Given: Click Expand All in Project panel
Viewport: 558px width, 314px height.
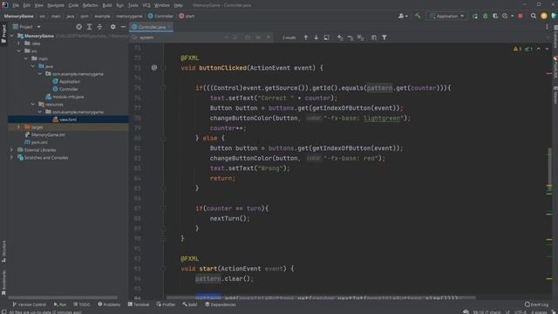Looking at the screenshot, I should click(89, 27).
